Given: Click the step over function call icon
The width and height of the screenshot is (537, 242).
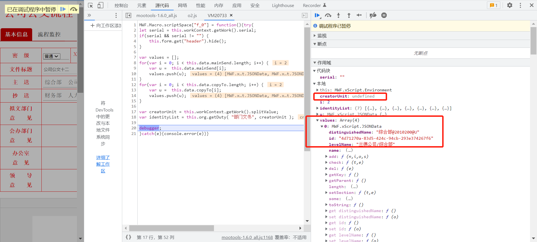Looking at the screenshot, I should [x=328, y=15].
